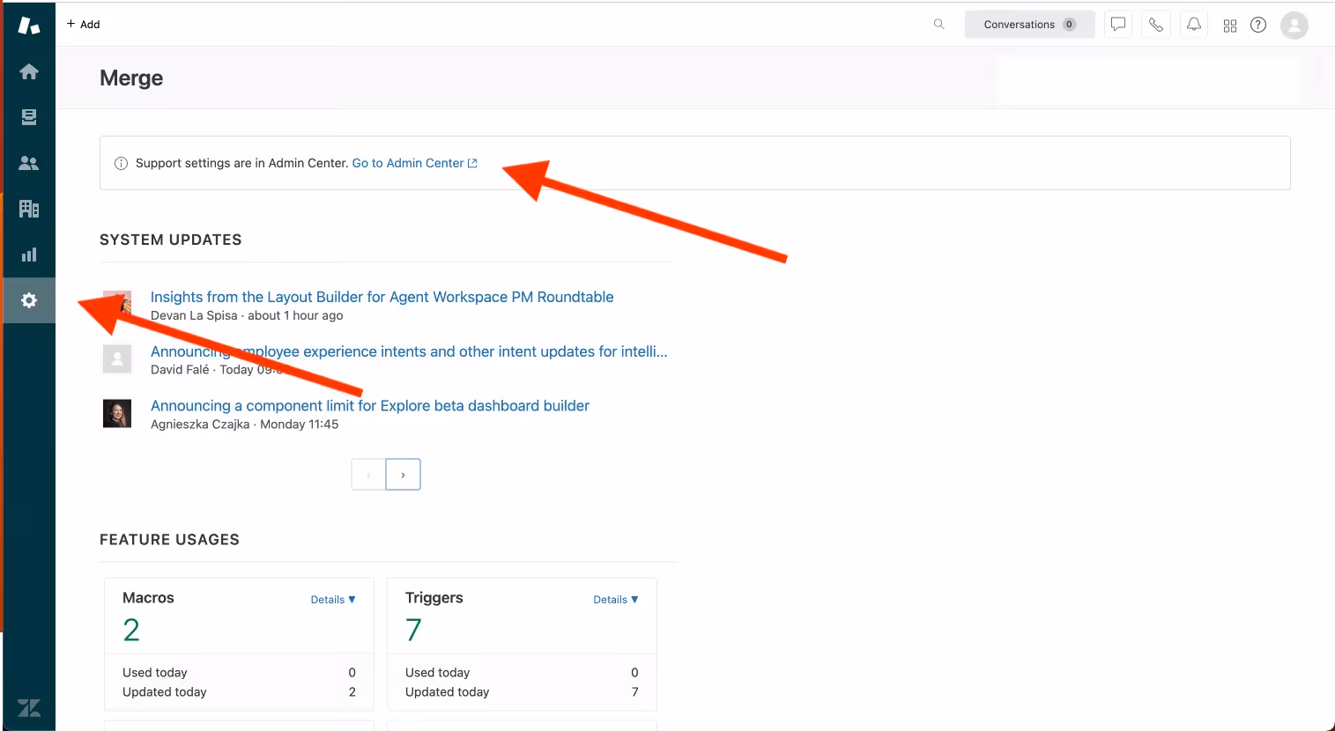Go to next page of system updates
This screenshot has width=1335, height=731.
click(403, 475)
